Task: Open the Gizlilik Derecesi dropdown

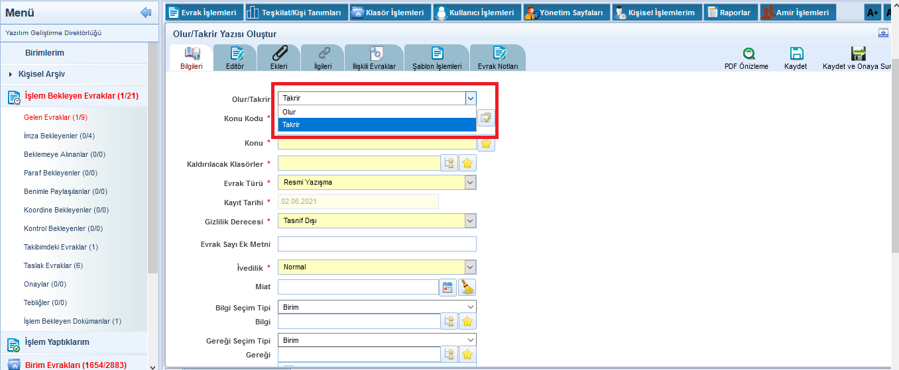Action: tap(470, 220)
